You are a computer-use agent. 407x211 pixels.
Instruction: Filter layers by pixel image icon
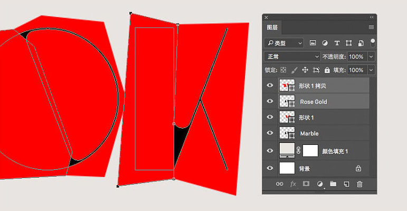click(x=313, y=43)
